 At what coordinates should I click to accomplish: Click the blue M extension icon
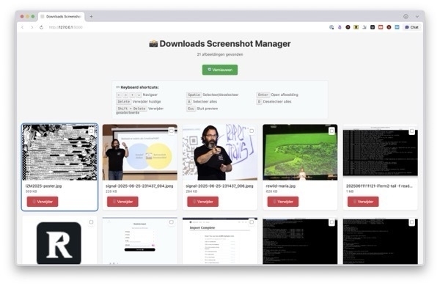pyautogui.click(x=397, y=27)
